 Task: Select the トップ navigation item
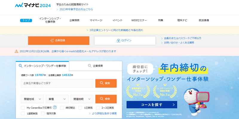pos(26,20)
